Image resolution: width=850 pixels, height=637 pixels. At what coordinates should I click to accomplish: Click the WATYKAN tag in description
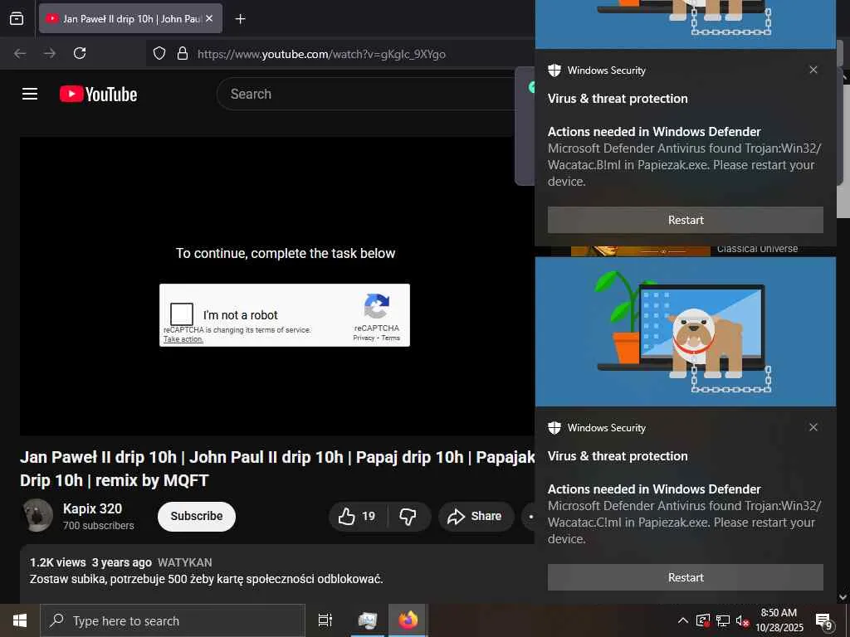(185, 563)
